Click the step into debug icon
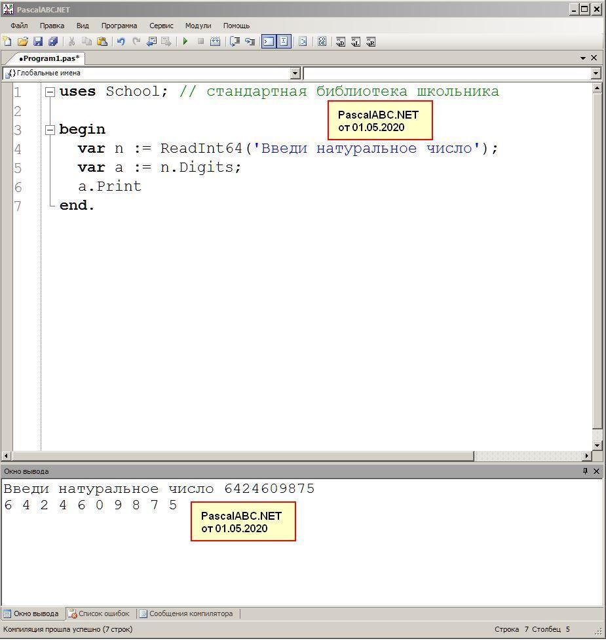 click(250, 41)
